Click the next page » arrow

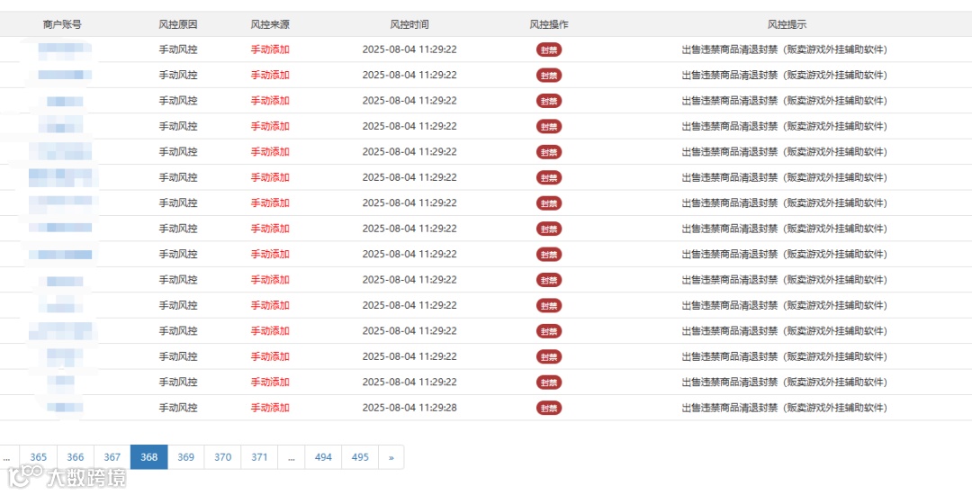click(391, 457)
